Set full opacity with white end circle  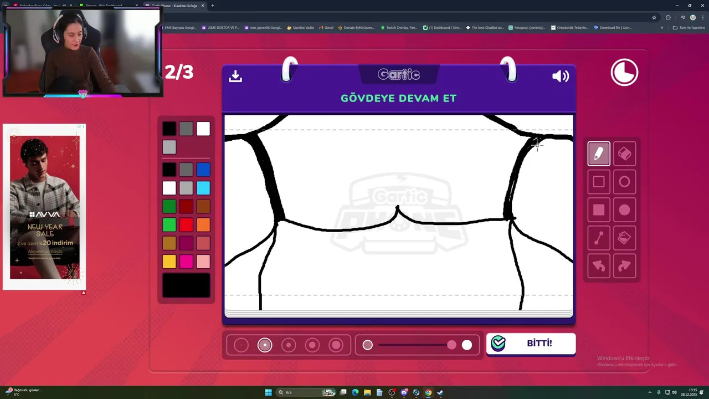[x=467, y=345]
